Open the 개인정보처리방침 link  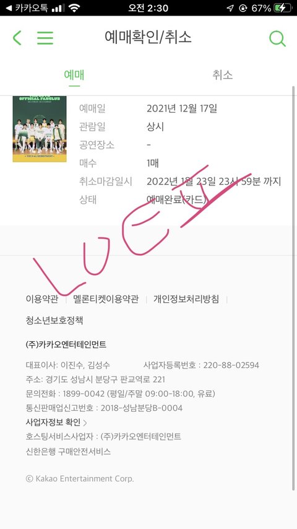click(x=186, y=299)
